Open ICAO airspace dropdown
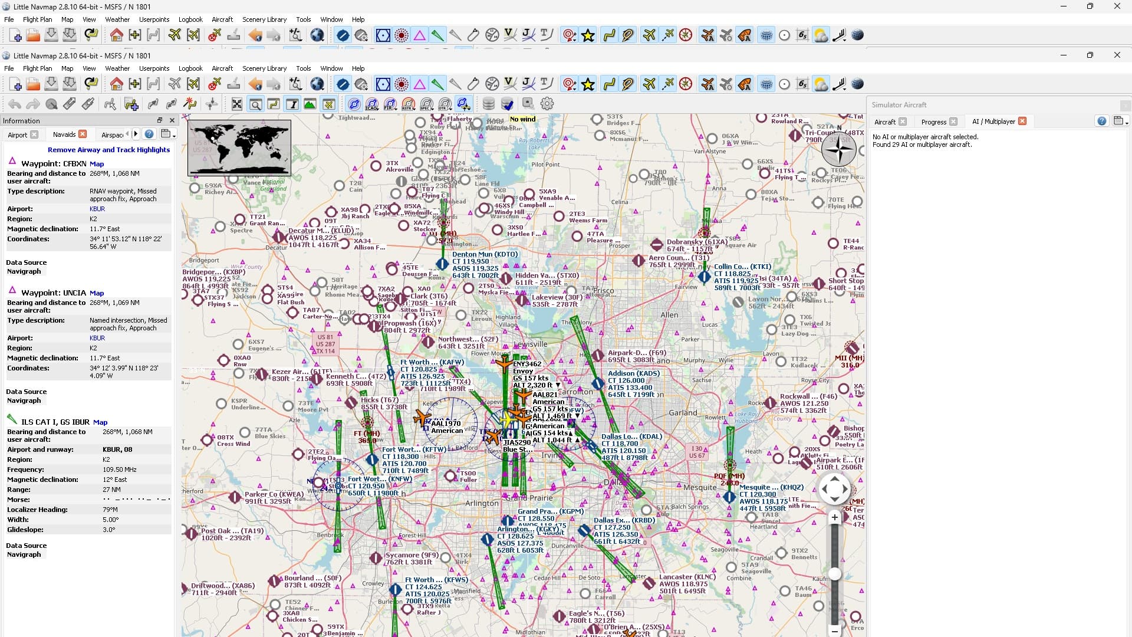Screen dimensions: 1132x637 pyautogui.click(x=373, y=104)
